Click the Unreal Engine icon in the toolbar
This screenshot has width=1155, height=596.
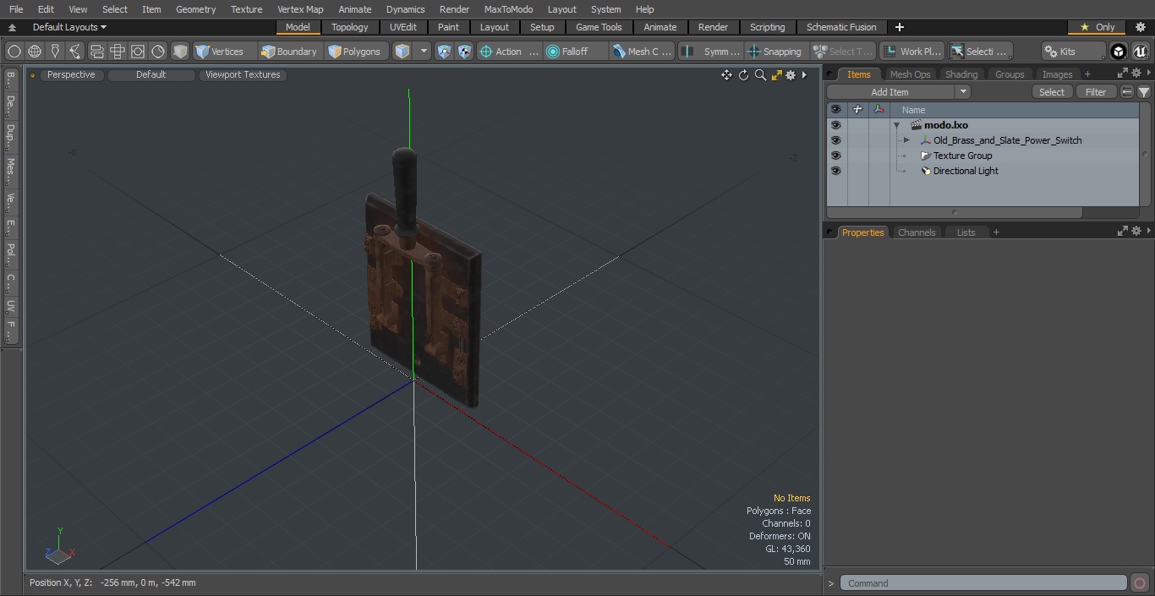point(1141,52)
